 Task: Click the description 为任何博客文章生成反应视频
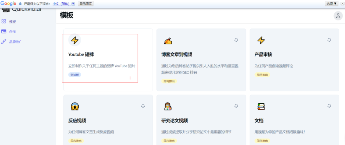[x=91, y=132]
